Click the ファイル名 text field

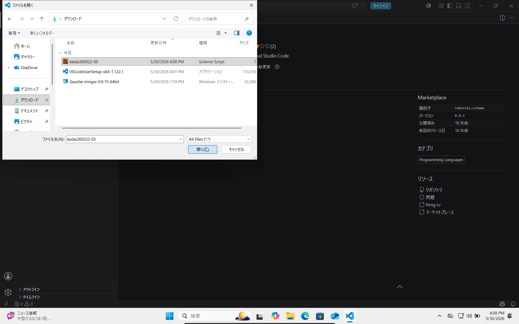click(122, 139)
